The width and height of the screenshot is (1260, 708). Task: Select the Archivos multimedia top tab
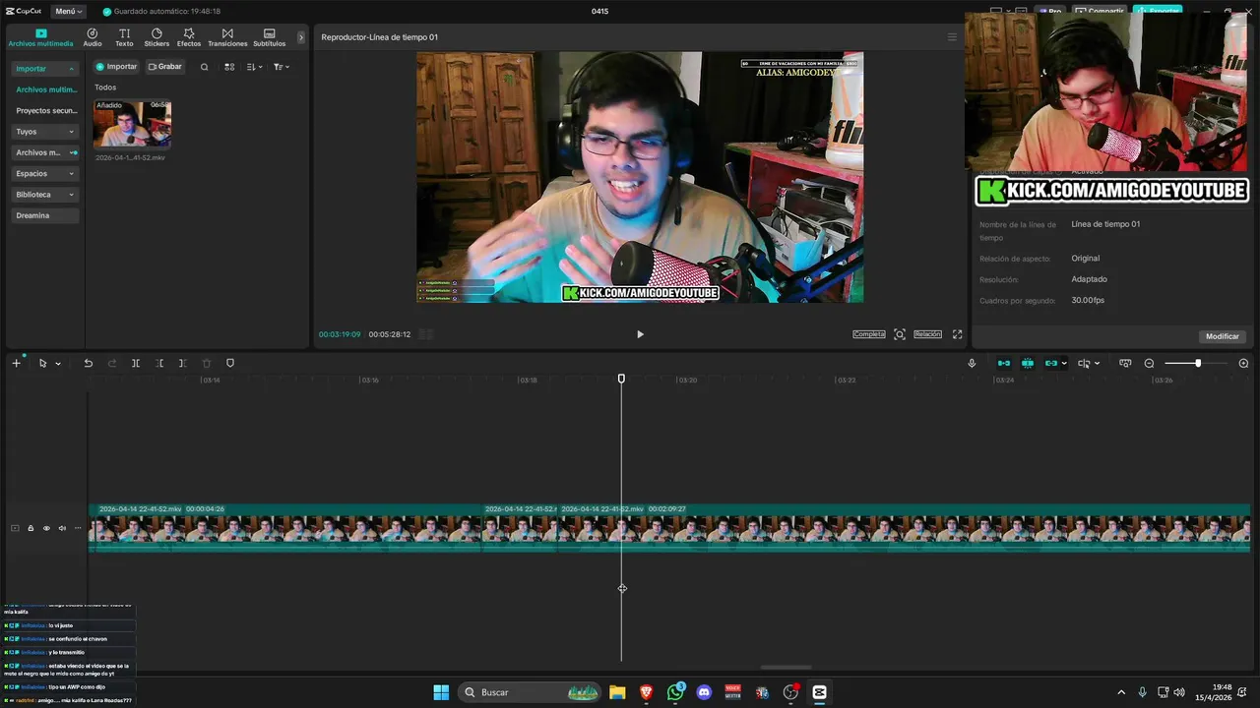40,37
